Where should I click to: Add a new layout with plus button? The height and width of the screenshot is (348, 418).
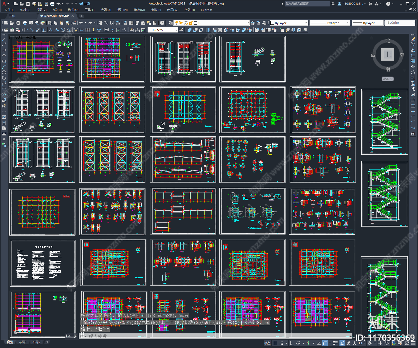click(x=47, y=342)
